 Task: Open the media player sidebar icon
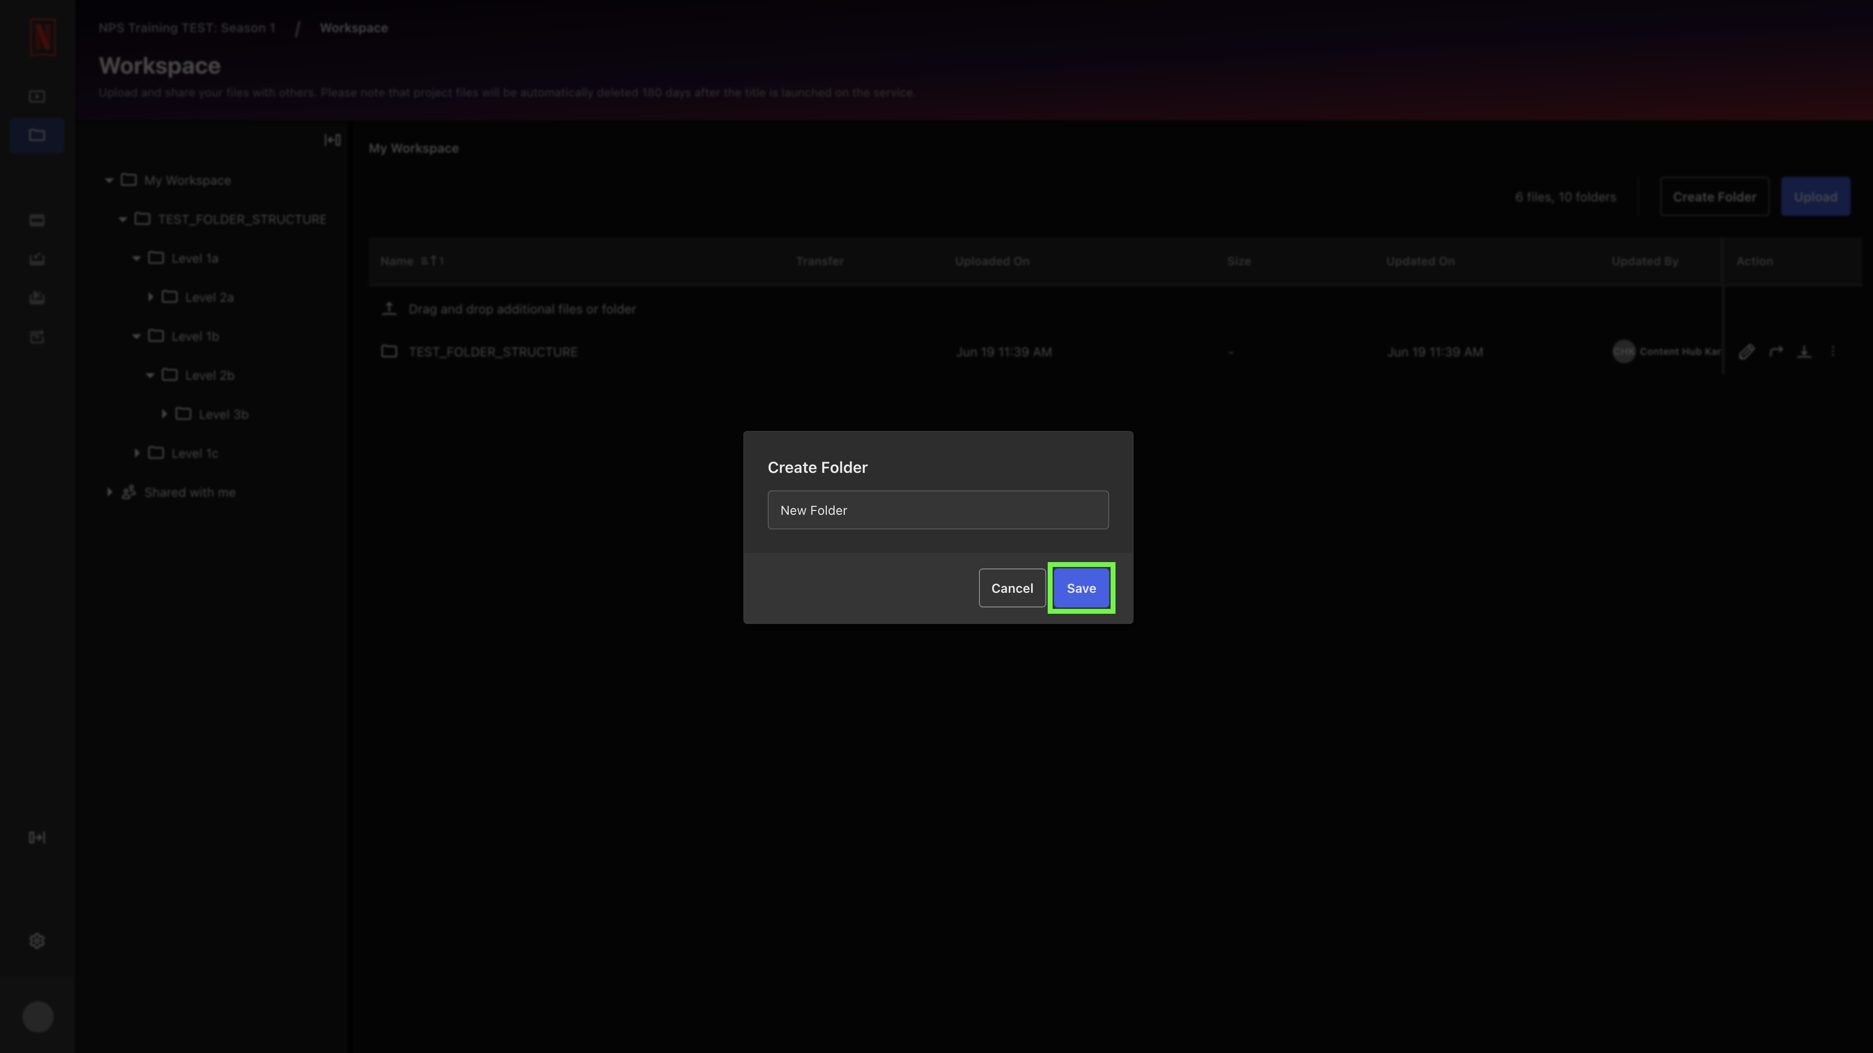[x=37, y=97]
